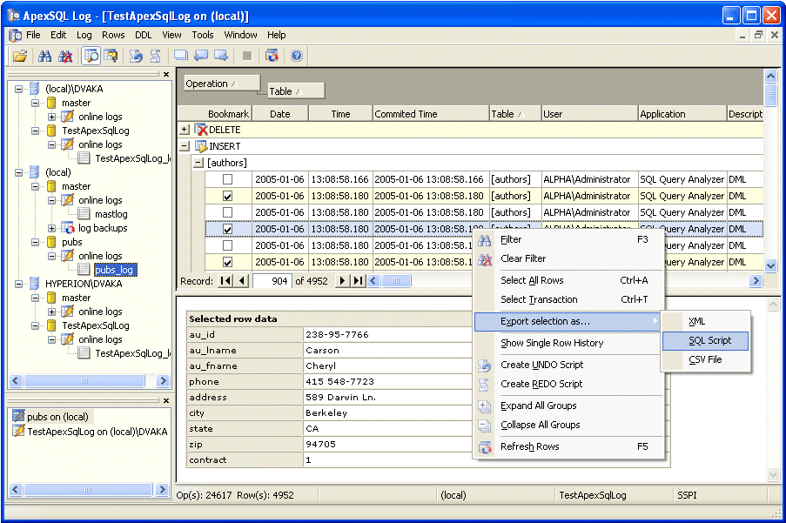Click the DELETE operation group icon

pyautogui.click(x=201, y=130)
